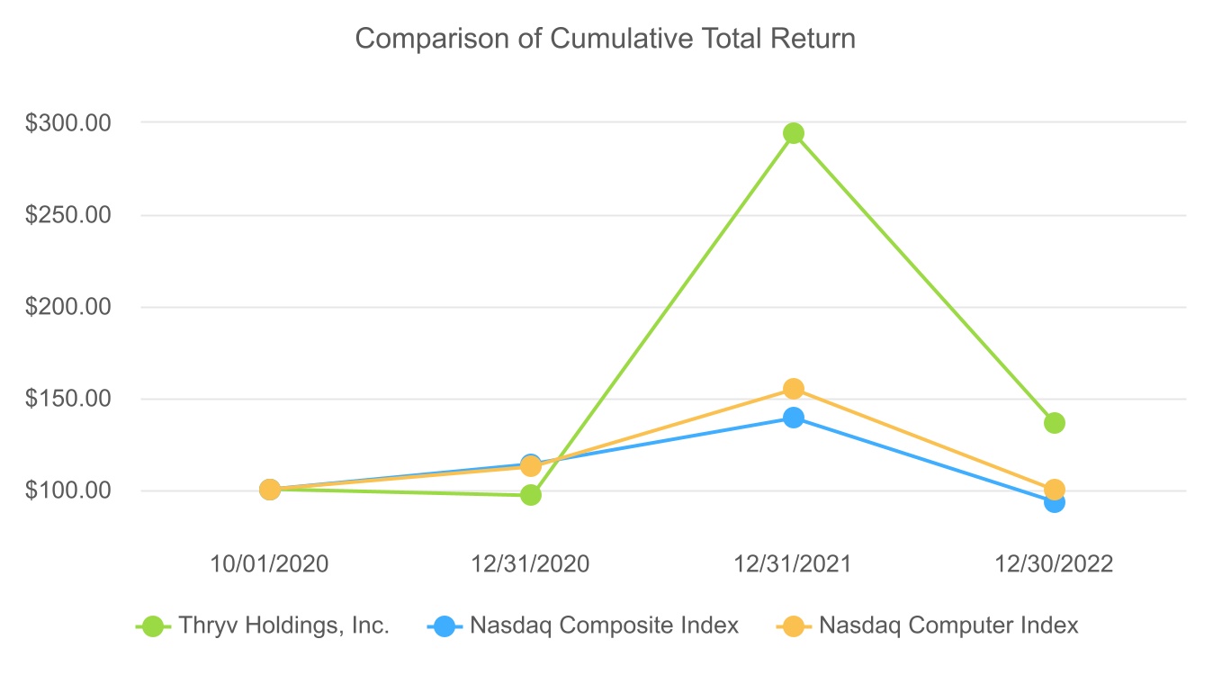The height and width of the screenshot is (675, 1213).
Task: Click the 10/01/2020 x-axis date label
Action: pyautogui.click(x=269, y=564)
